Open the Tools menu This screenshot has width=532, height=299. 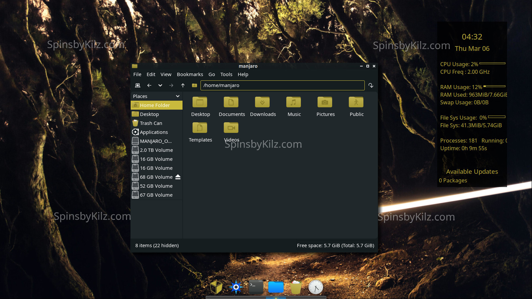click(x=226, y=74)
